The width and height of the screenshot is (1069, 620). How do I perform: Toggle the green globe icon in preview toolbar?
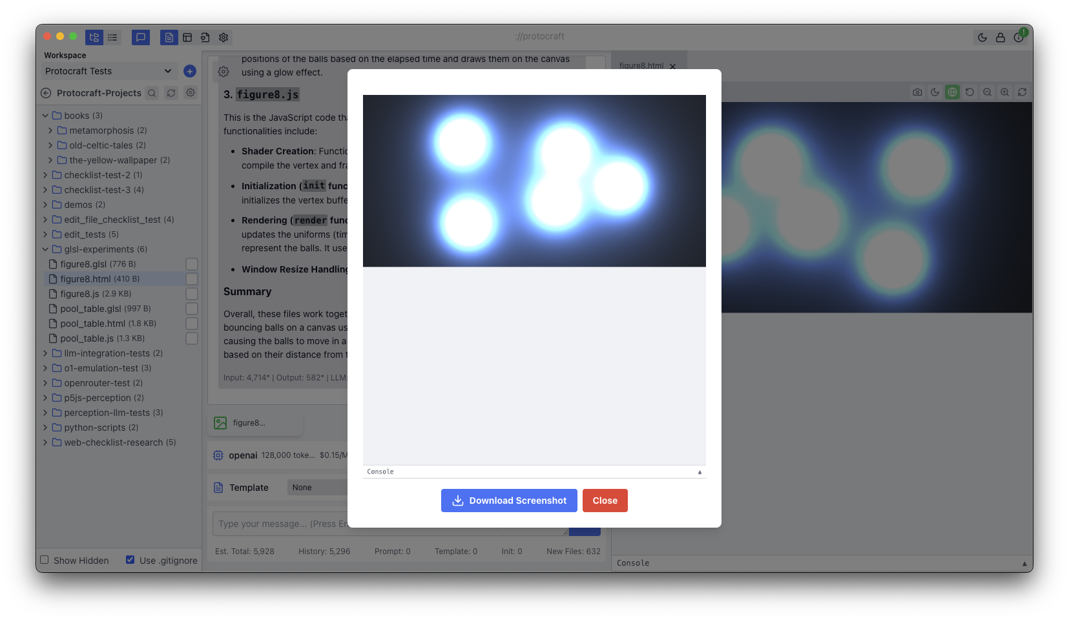(x=952, y=92)
